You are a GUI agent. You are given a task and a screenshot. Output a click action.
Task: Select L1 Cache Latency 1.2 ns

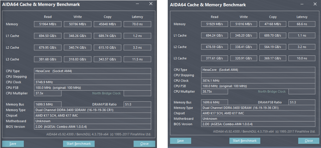[138, 36]
